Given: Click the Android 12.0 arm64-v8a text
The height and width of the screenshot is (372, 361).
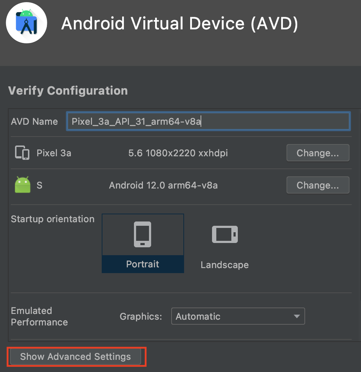Looking at the screenshot, I should (x=163, y=185).
